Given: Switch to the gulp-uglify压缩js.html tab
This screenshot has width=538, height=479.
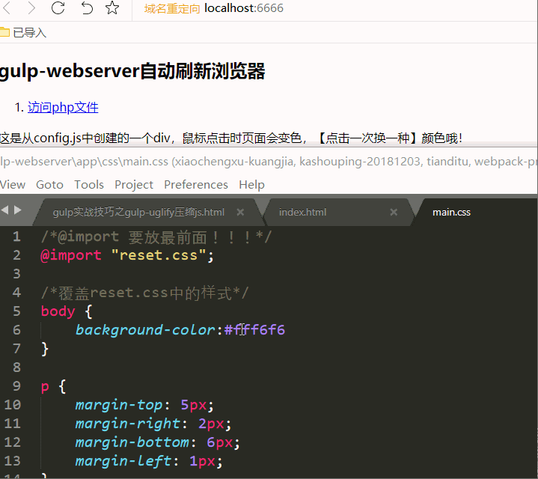Looking at the screenshot, I should click(138, 212).
